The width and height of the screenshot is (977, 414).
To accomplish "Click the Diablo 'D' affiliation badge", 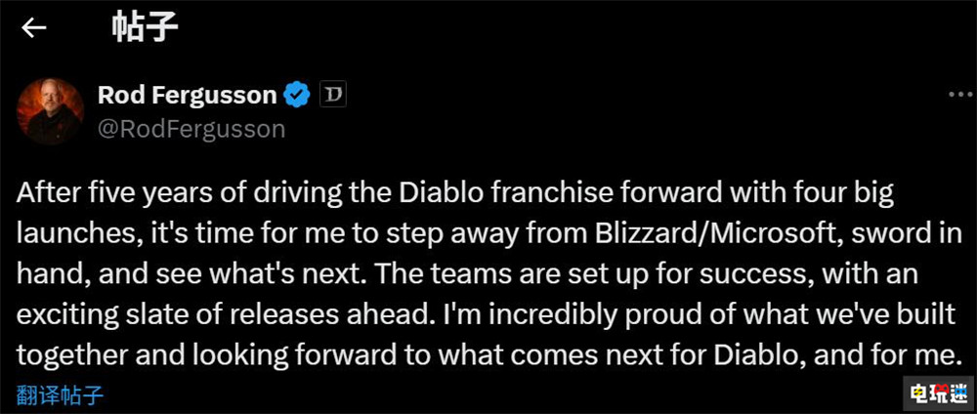I will [x=334, y=95].
